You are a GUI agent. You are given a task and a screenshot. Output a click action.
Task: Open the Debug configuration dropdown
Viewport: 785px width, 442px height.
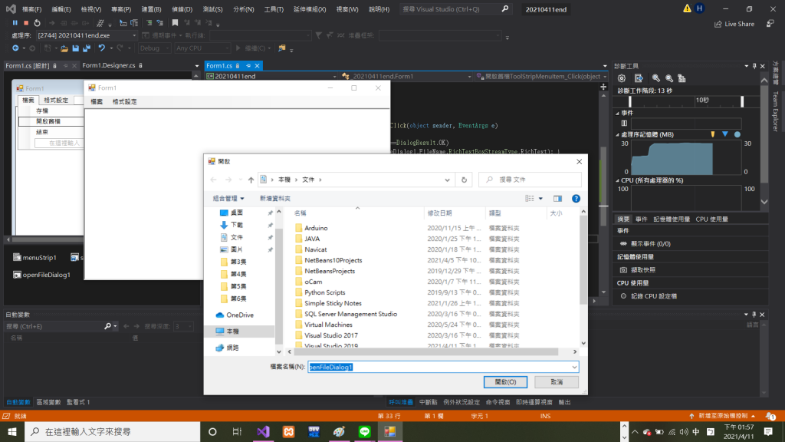[167, 48]
